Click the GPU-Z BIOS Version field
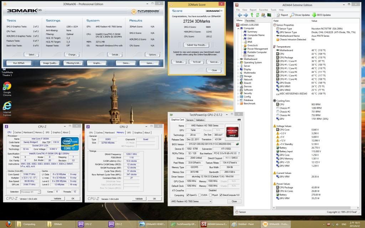The width and height of the screenshot is (365, 228). (210, 144)
